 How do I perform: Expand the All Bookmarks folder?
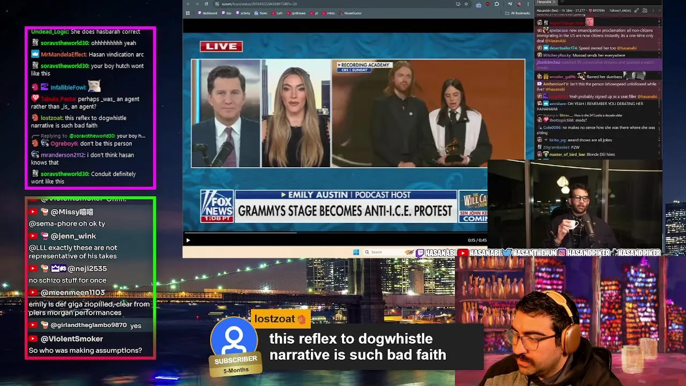(x=518, y=13)
